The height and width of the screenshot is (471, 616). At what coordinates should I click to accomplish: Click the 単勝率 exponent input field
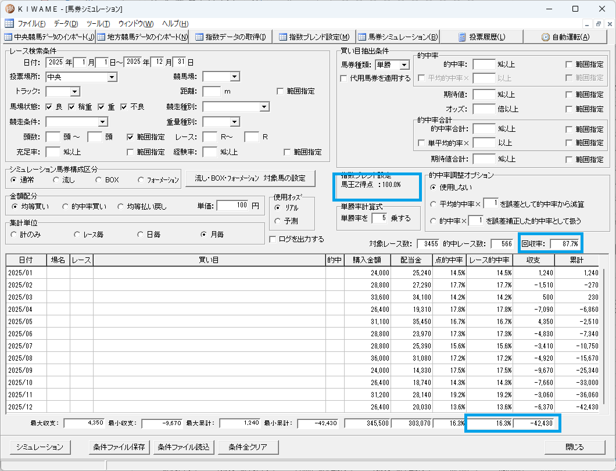[x=379, y=218]
